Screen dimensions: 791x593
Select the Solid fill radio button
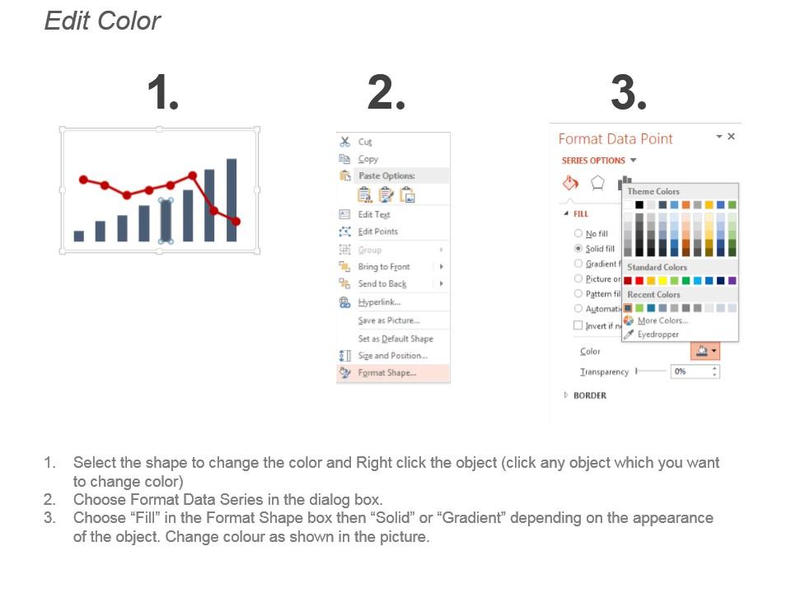578,249
